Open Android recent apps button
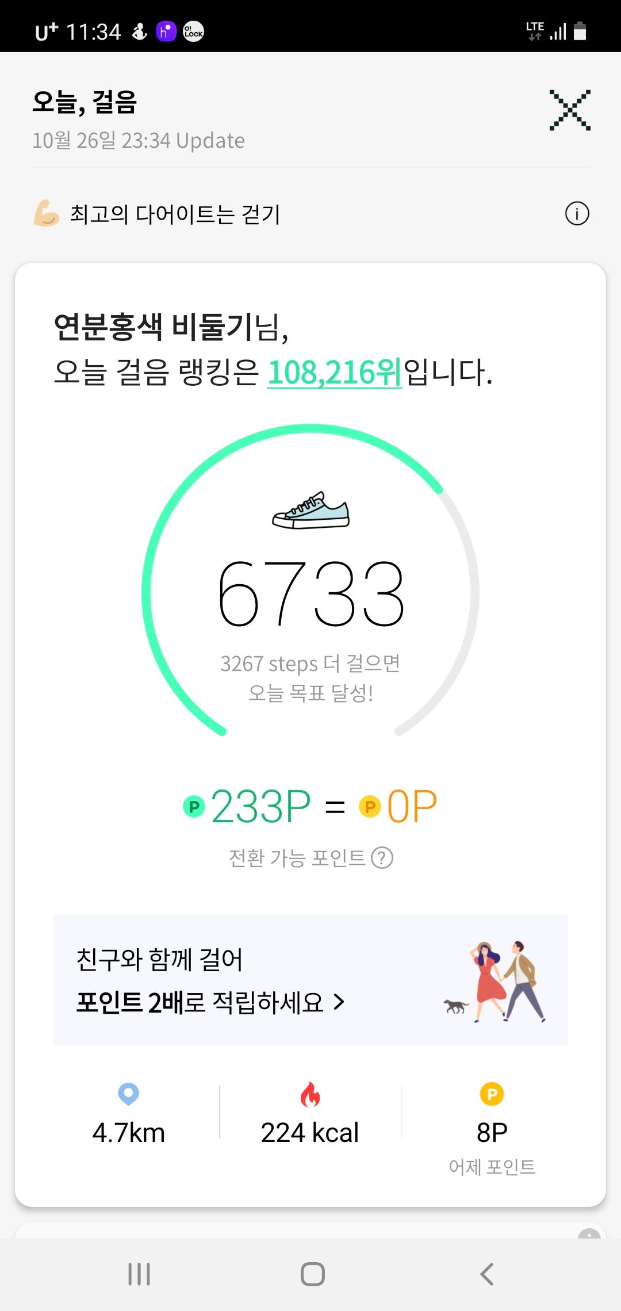The image size is (621, 1311). click(139, 1274)
